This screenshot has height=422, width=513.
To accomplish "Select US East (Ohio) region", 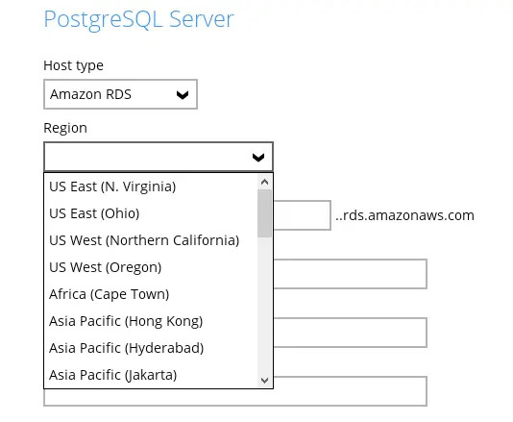I will tap(151, 213).
